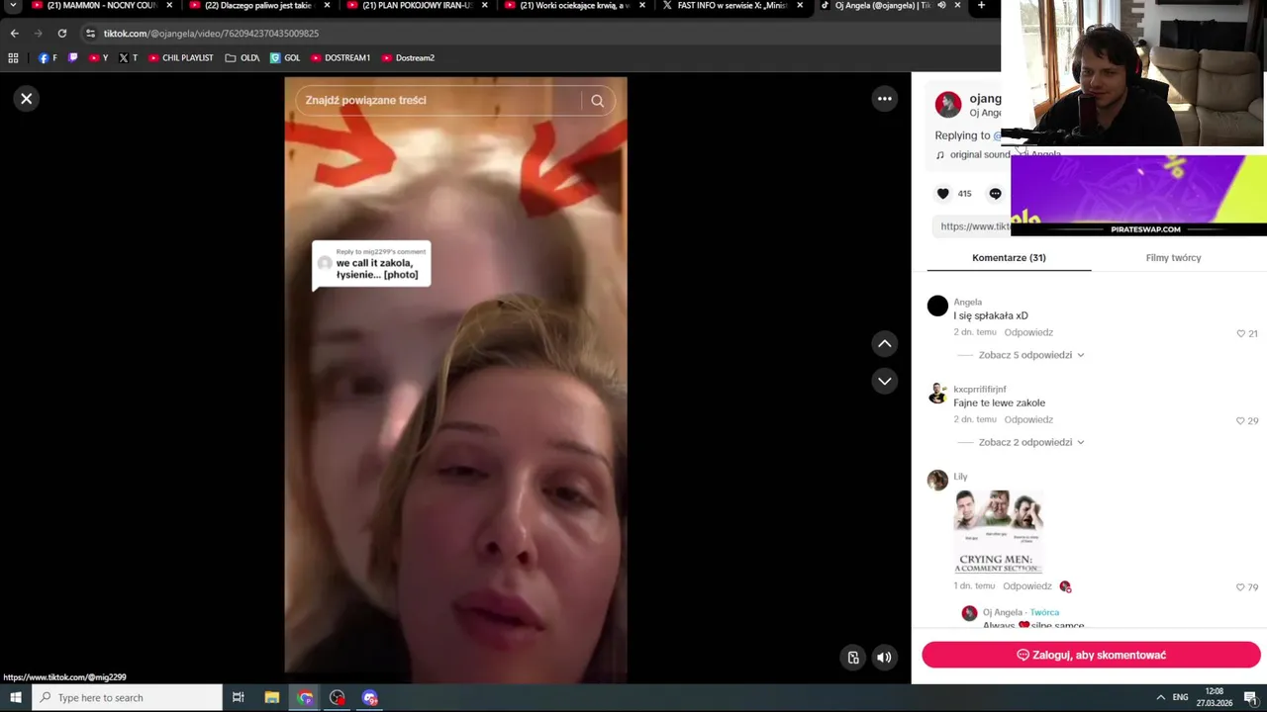Viewport: 1267px width, 712px height.
Task: Close the TikTok video viewer with X
Action: point(27,99)
